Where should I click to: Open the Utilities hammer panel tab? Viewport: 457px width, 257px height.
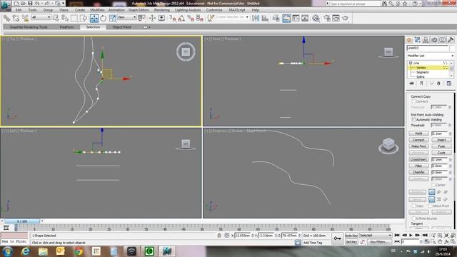(x=451, y=40)
